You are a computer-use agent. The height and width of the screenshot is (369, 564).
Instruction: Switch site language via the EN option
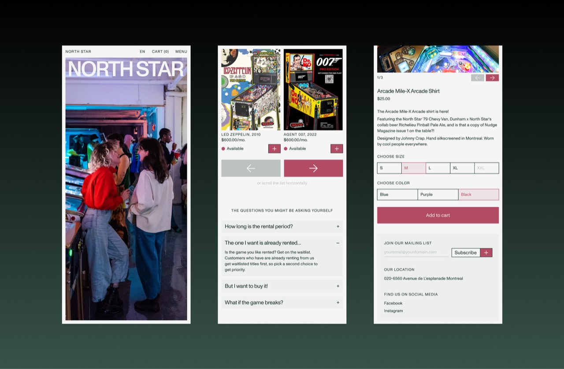click(x=142, y=51)
